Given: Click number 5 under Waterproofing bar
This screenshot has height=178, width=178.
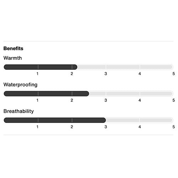Looking at the screenshot, I should (174, 100).
